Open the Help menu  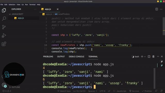coord(38,5)
